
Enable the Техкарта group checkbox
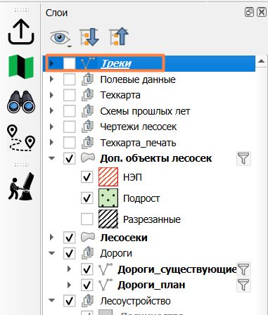[x=70, y=95]
